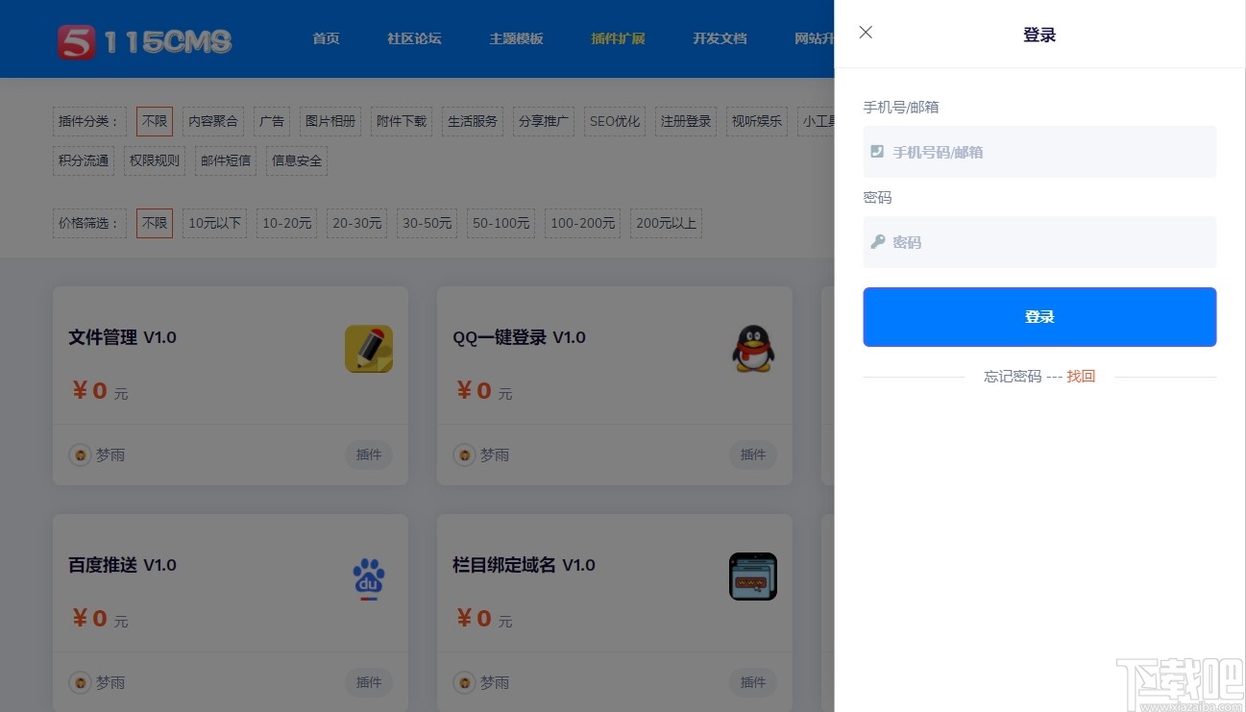The width and height of the screenshot is (1246, 712).
Task: Filter plugins by 分享推广 category
Action: click(x=544, y=121)
